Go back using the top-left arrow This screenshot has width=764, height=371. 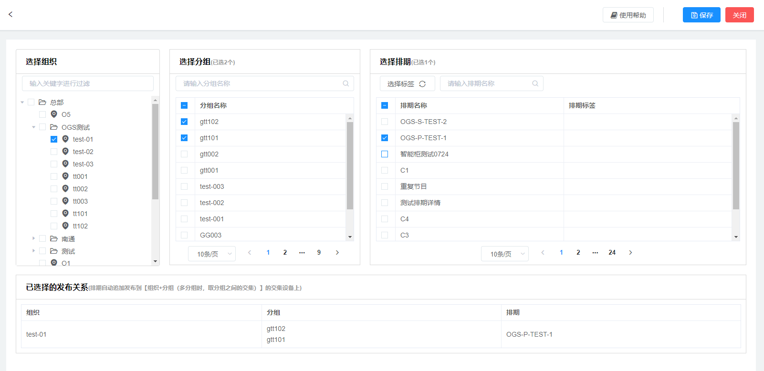click(10, 14)
